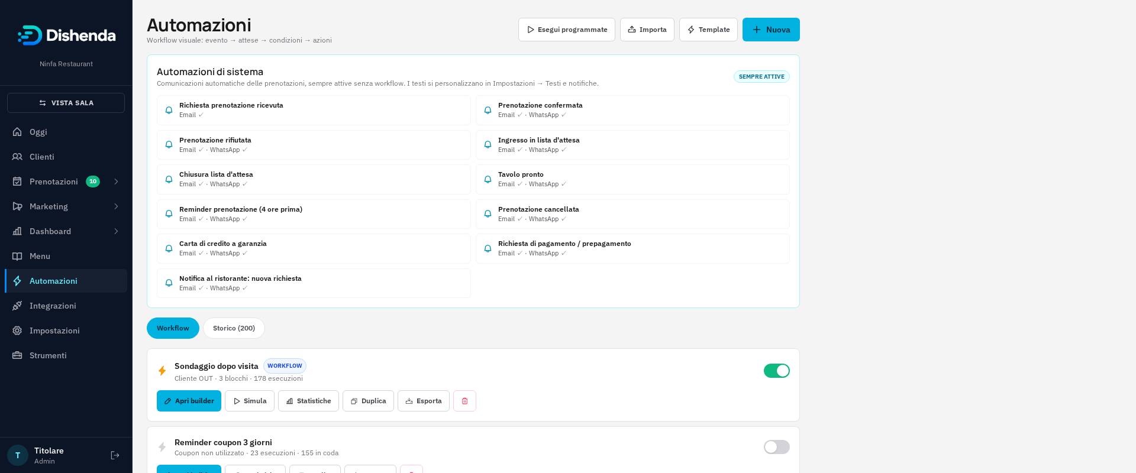The height and width of the screenshot is (473, 1136).
Task: Click Duplica for Sondaggio dopo visita
Action: pos(368,401)
